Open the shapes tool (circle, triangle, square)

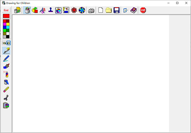[35, 10]
